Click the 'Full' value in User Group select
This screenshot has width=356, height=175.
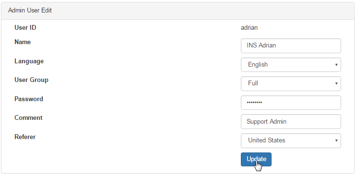[253, 83]
